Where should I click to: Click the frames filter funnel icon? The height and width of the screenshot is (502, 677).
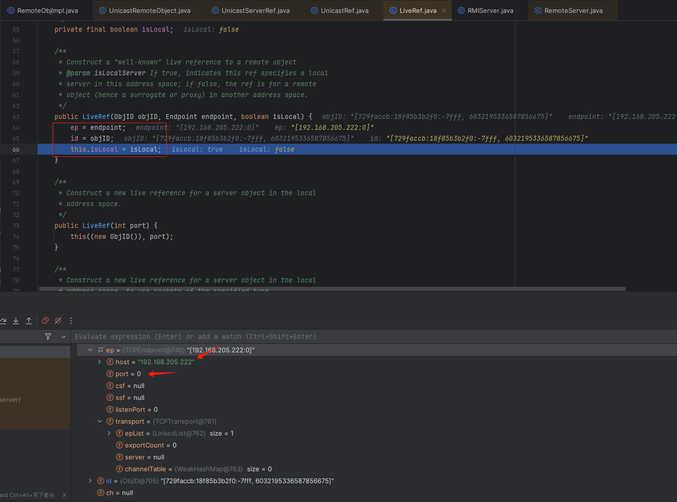tap(48, 336)
